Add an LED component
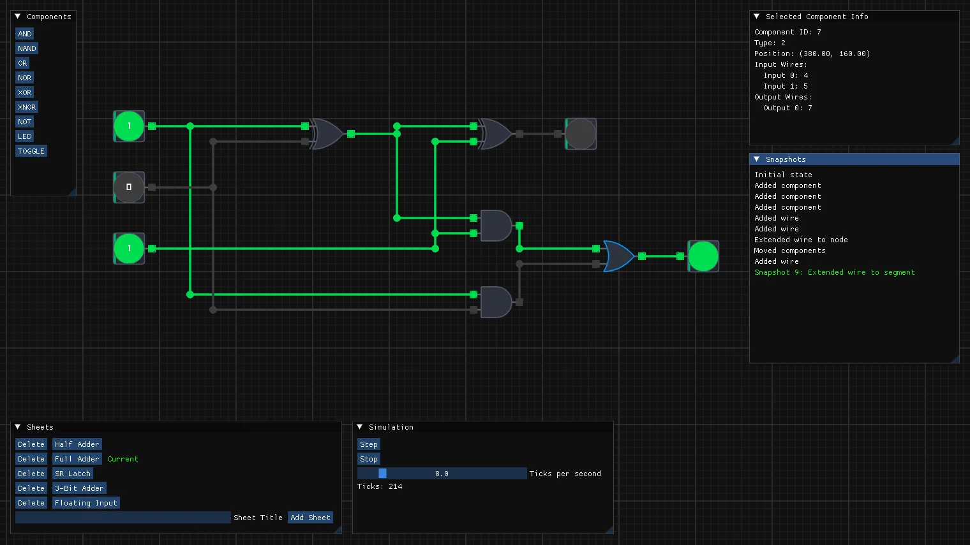Image resolution: width=970 pixels, height=545 pixels. point(25,136)
